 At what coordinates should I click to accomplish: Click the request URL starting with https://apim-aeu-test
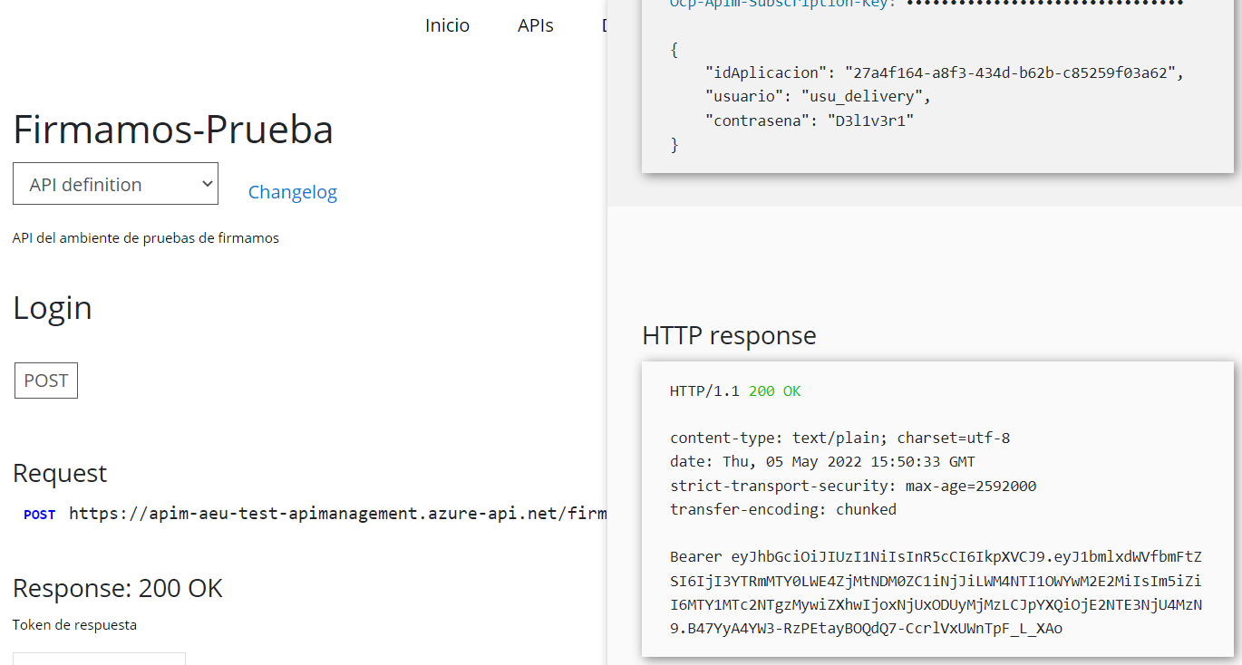(x=337, y=514)
